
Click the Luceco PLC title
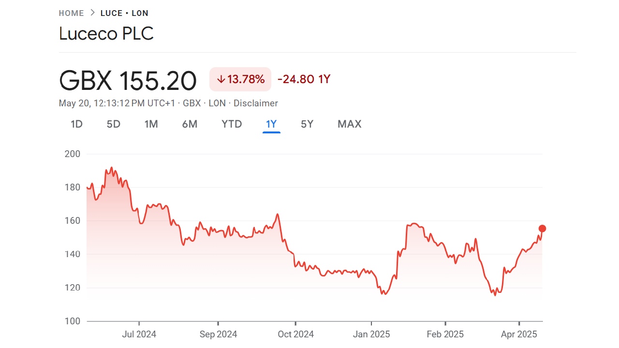tap(106, 33)
